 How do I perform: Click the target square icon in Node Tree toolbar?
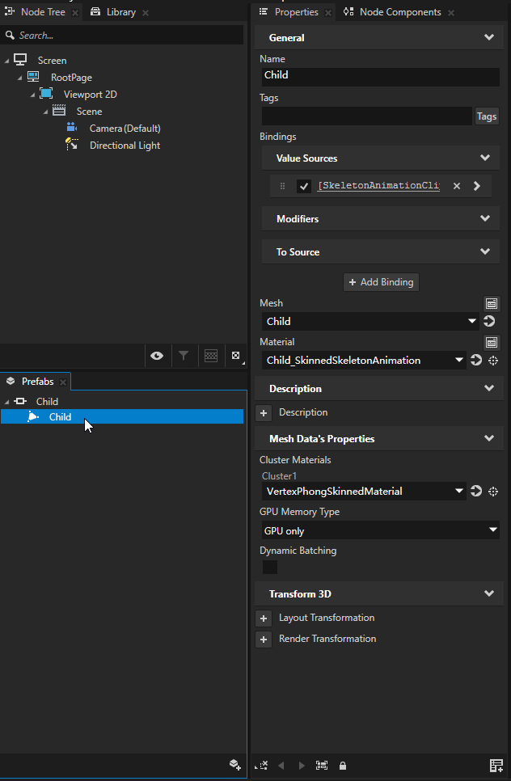pos(235,356)
